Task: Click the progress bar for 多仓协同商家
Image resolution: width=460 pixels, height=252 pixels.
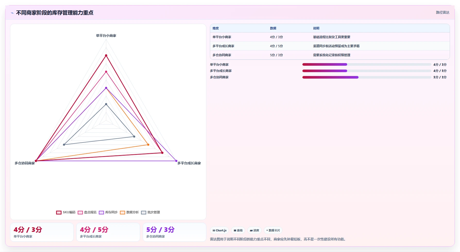Action: tap(367, 77)
